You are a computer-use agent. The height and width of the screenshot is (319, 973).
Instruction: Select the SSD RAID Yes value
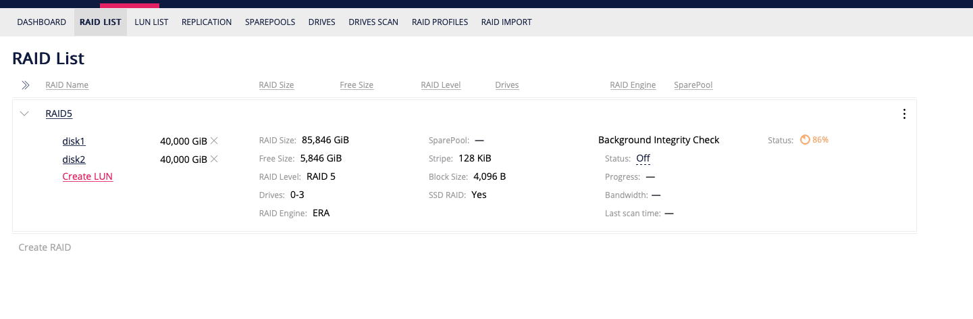[479, 195]
